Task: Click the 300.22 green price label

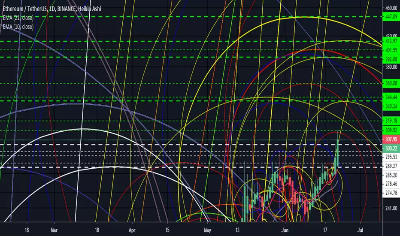Action: [391, 148]
